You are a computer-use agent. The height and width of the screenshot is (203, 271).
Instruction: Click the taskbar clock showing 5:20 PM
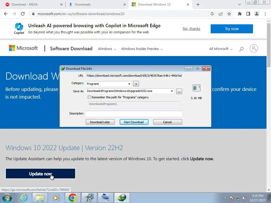(x=258, y=198)
